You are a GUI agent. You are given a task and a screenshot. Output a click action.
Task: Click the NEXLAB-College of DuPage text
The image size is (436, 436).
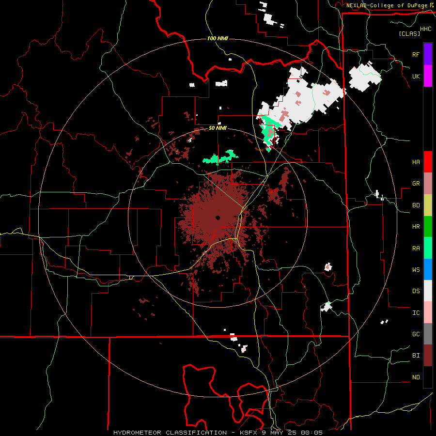[387, 5]
